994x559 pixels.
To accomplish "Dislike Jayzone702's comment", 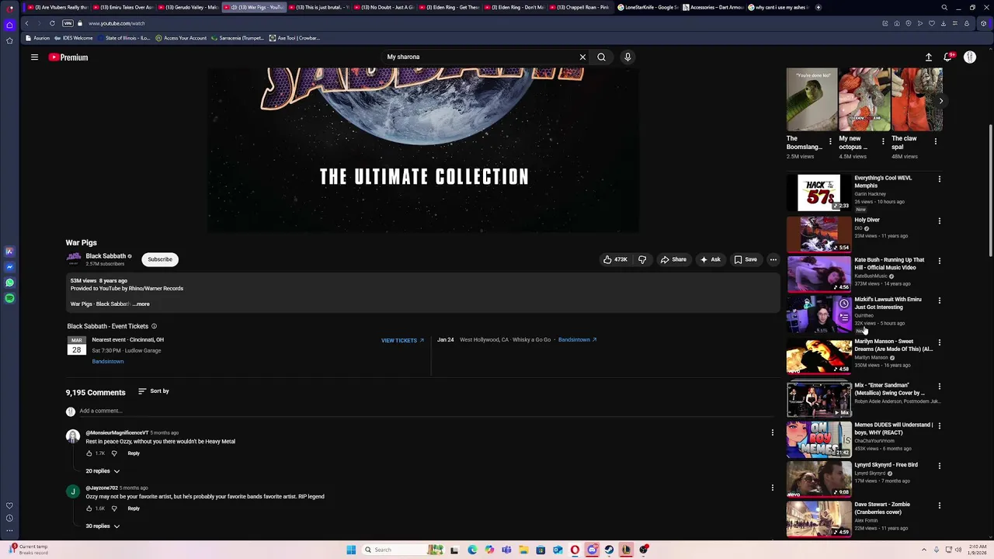I will click(114, 509).
